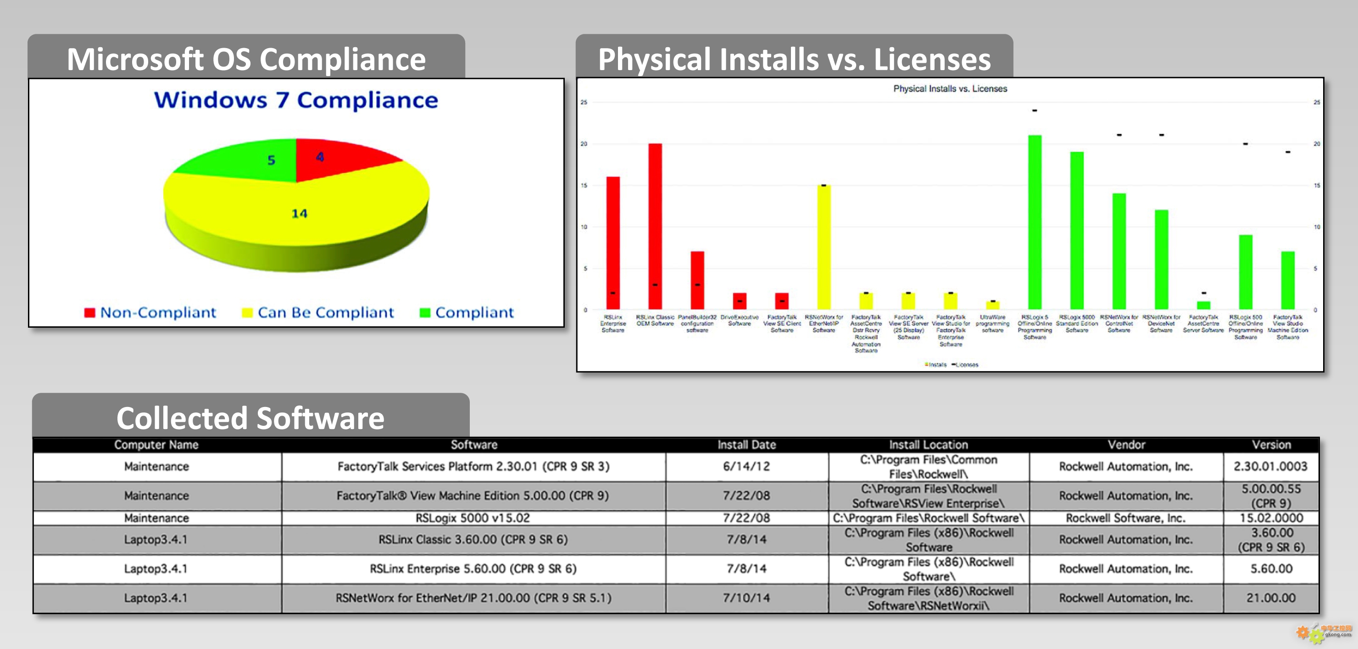The width and height of the screenshot is (1358, 649).
Task: Click the green RSLogix 5000 Standard Edition bar
Action: coord(1076,231)
